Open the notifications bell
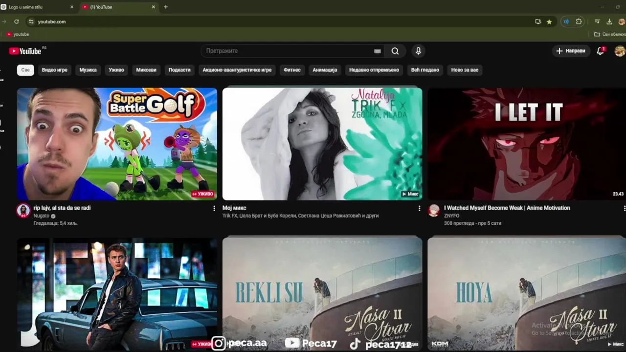Screen dimensions: 626x352 601,51
